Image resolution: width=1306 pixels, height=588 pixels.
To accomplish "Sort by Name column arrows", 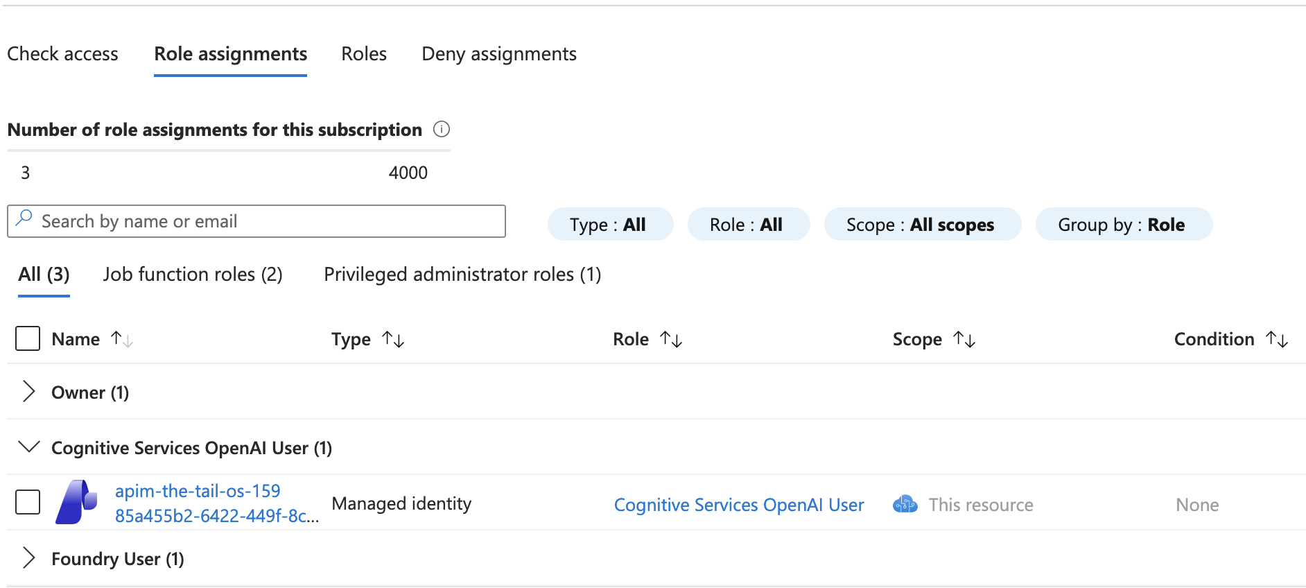I will (x=122, y=339).
